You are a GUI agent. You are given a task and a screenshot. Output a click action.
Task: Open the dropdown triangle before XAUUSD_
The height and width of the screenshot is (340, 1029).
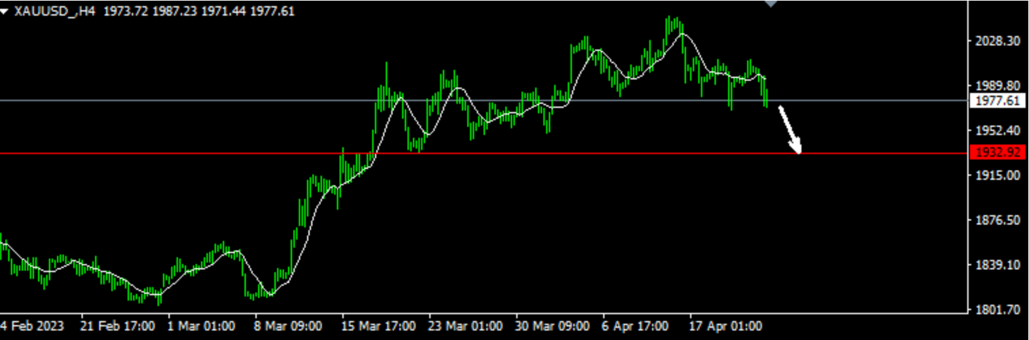(4, 12)
